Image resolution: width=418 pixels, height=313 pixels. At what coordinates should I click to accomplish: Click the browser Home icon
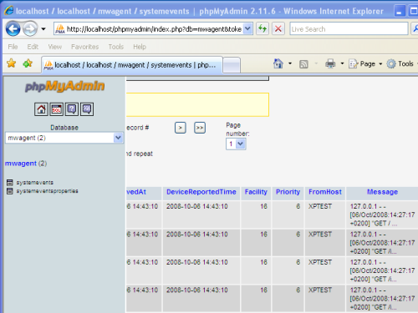[x=278, y=63]
